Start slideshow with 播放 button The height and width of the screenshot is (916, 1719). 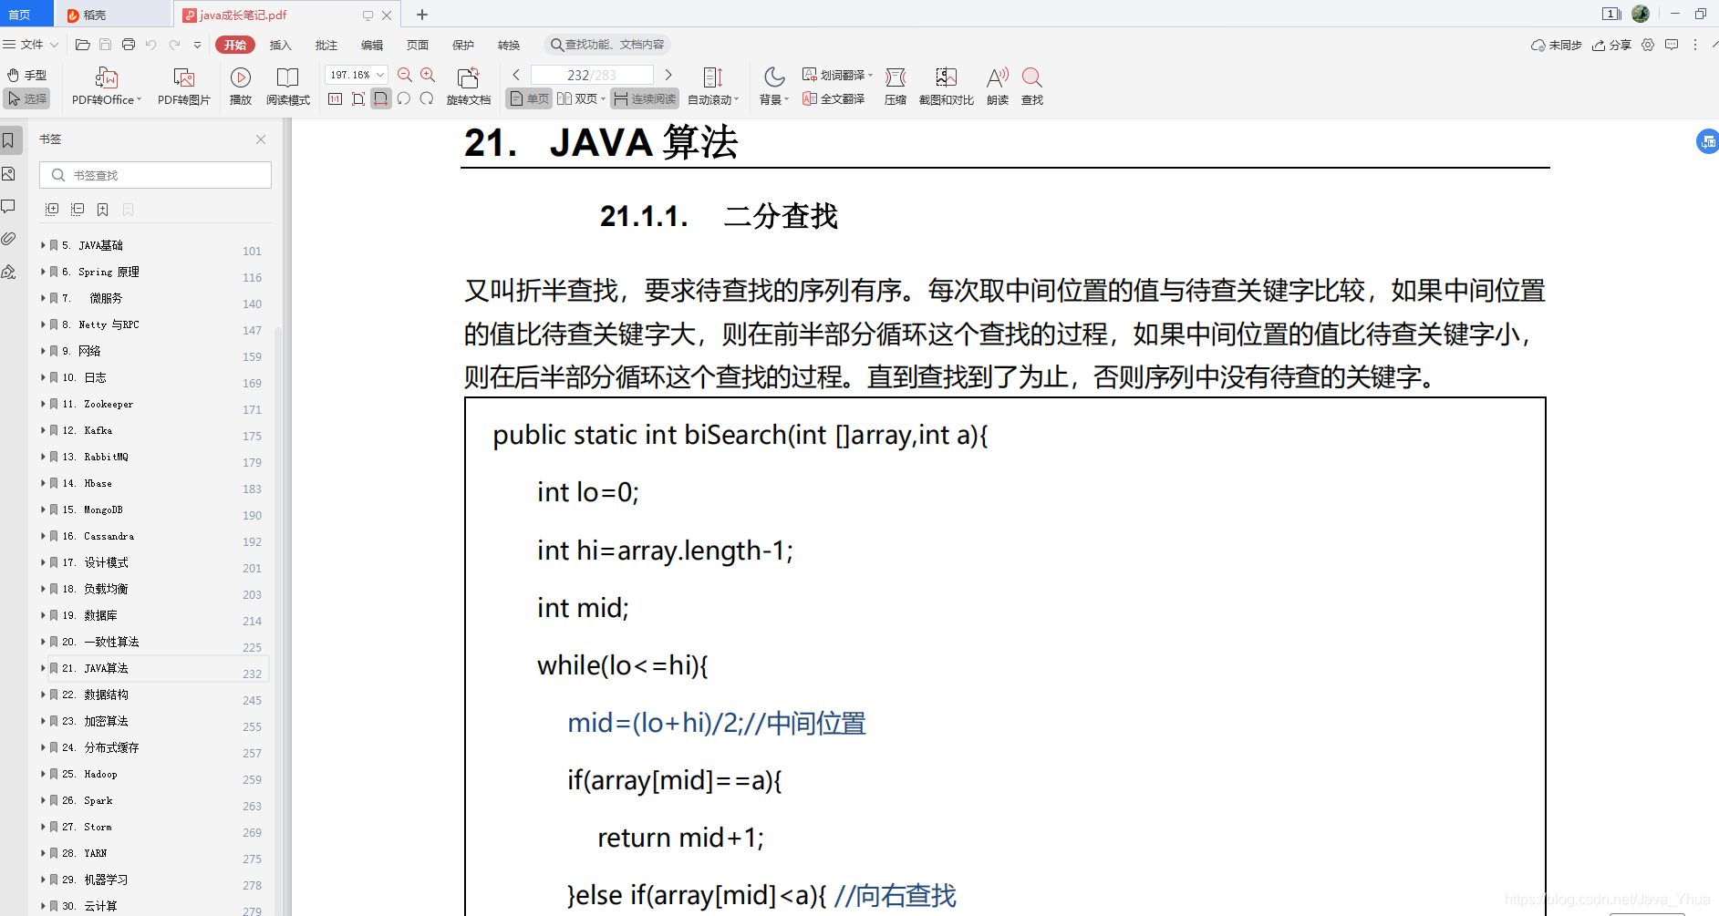241,87
